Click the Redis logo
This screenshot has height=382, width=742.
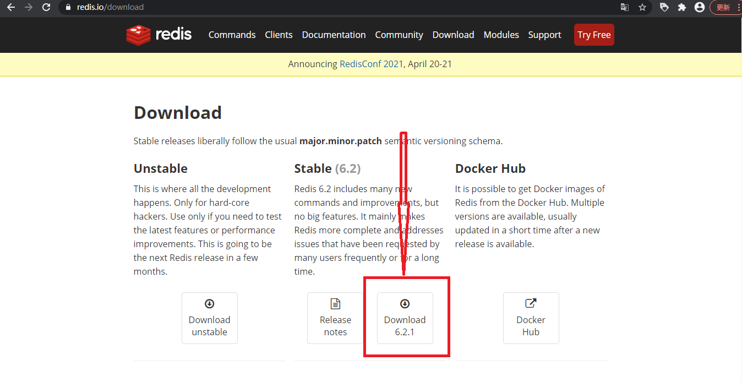pyautogui.click(x=159, y=35)
